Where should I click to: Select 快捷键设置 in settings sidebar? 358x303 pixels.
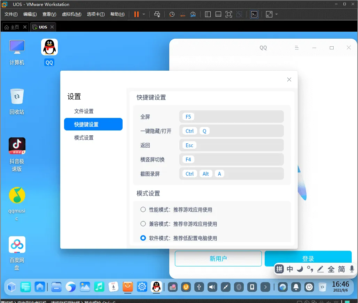coord(93,124)
